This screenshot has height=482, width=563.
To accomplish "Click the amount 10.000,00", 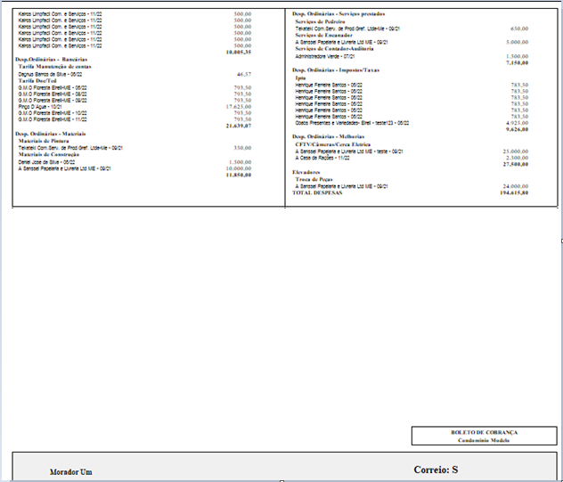I will [239, 168].
